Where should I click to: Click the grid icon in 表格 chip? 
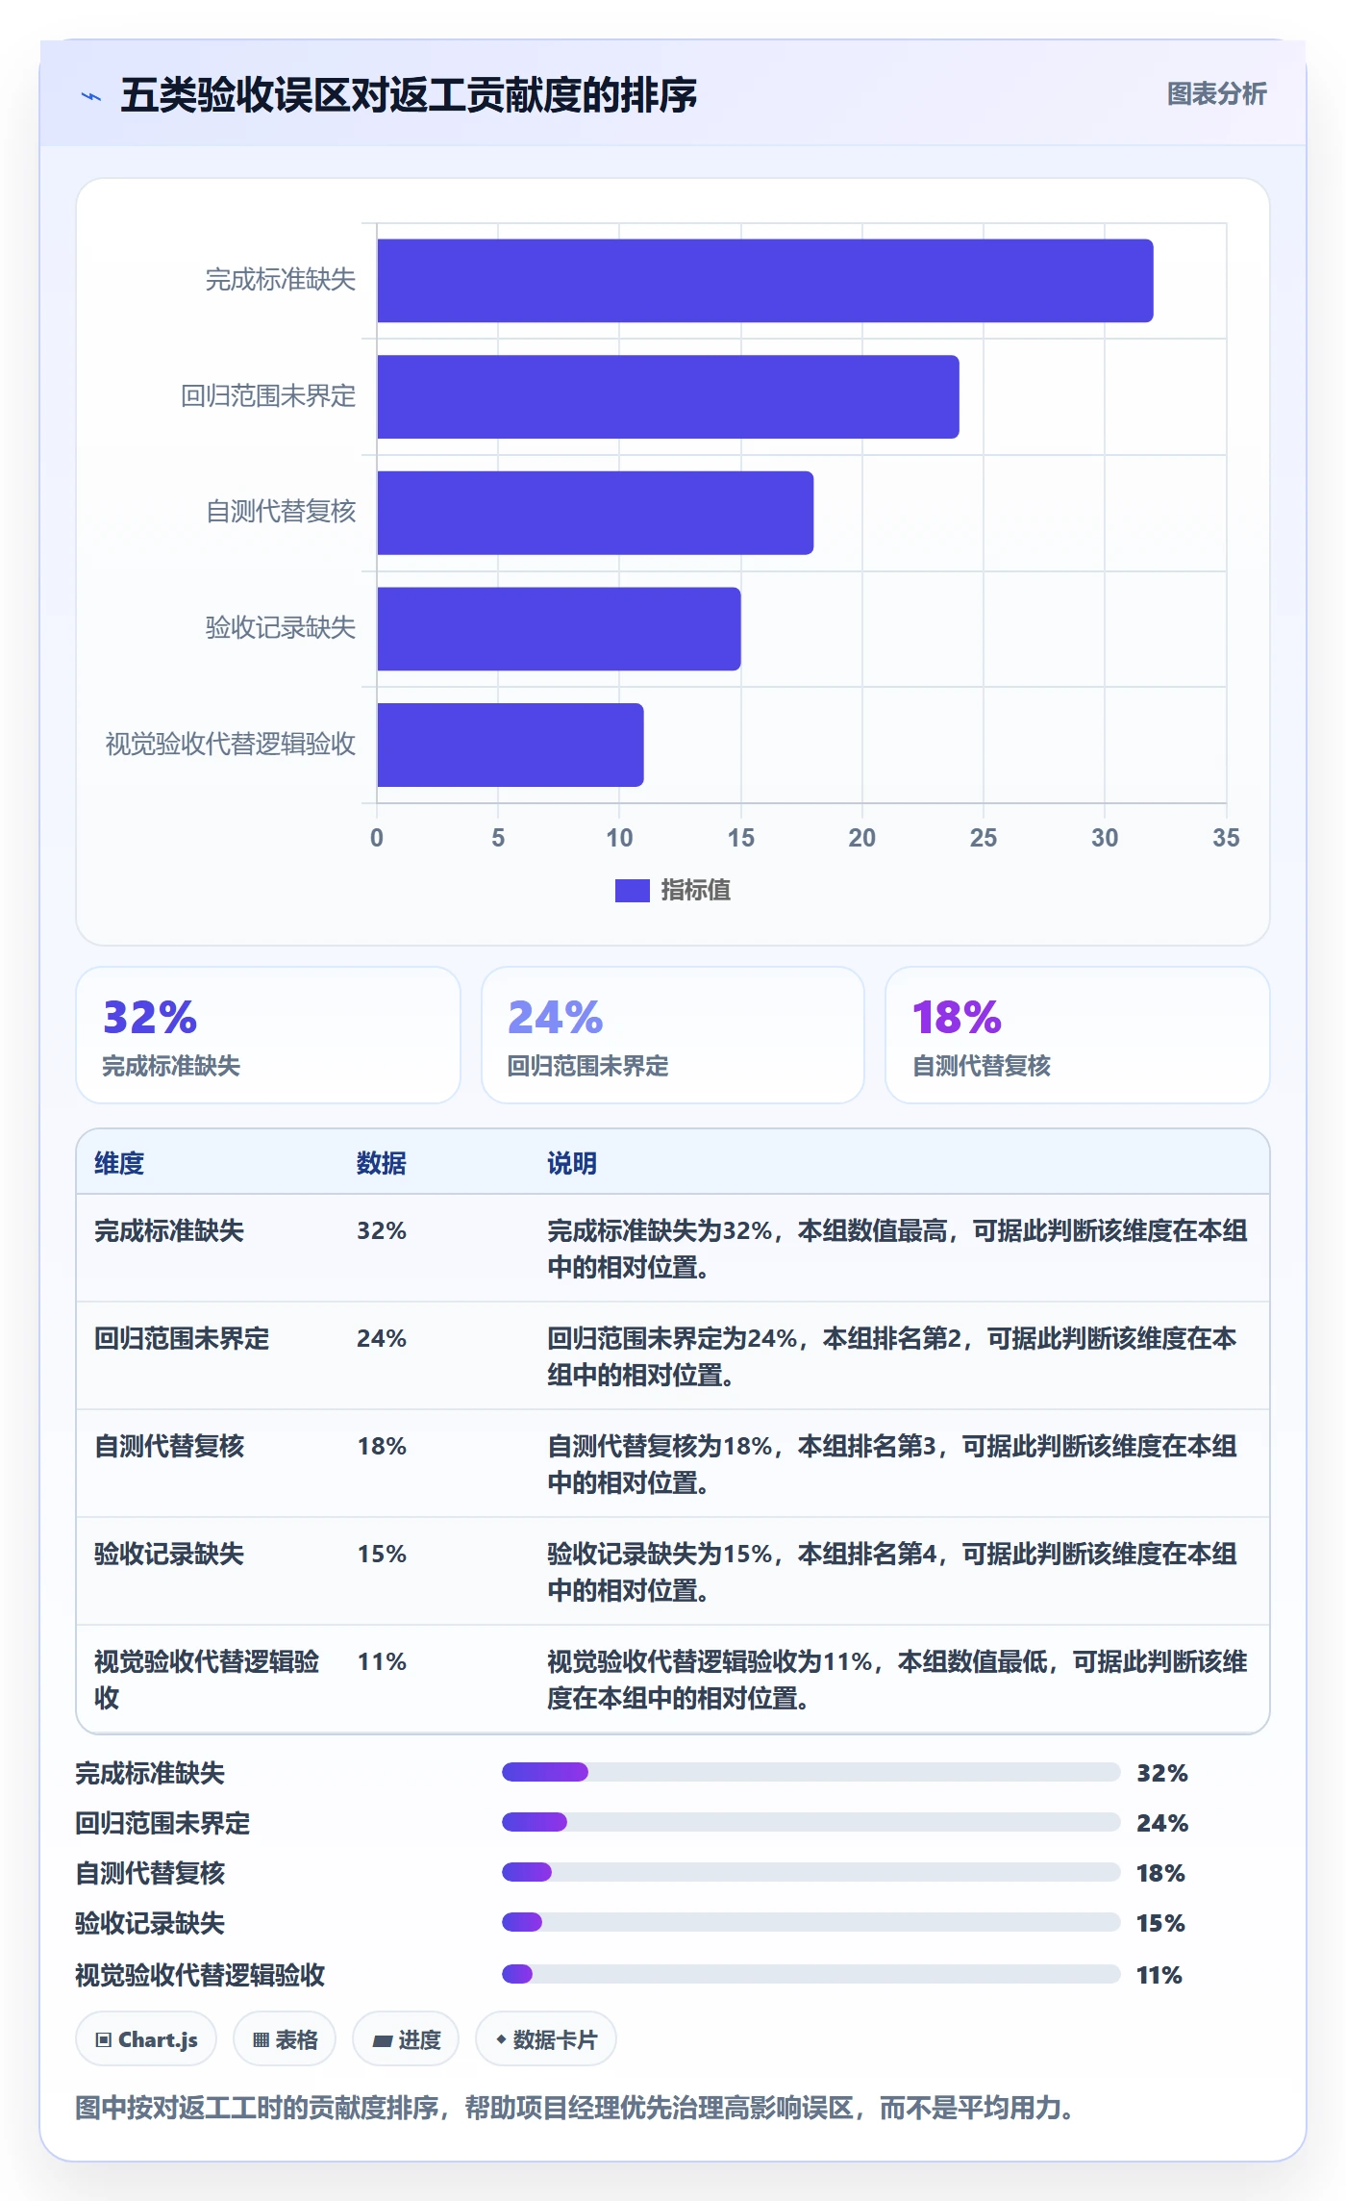[x=261, y=2040]
